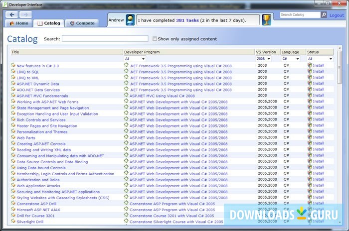Open the Language filter dropdown
349x231 pixels.
tap(291, 59)
